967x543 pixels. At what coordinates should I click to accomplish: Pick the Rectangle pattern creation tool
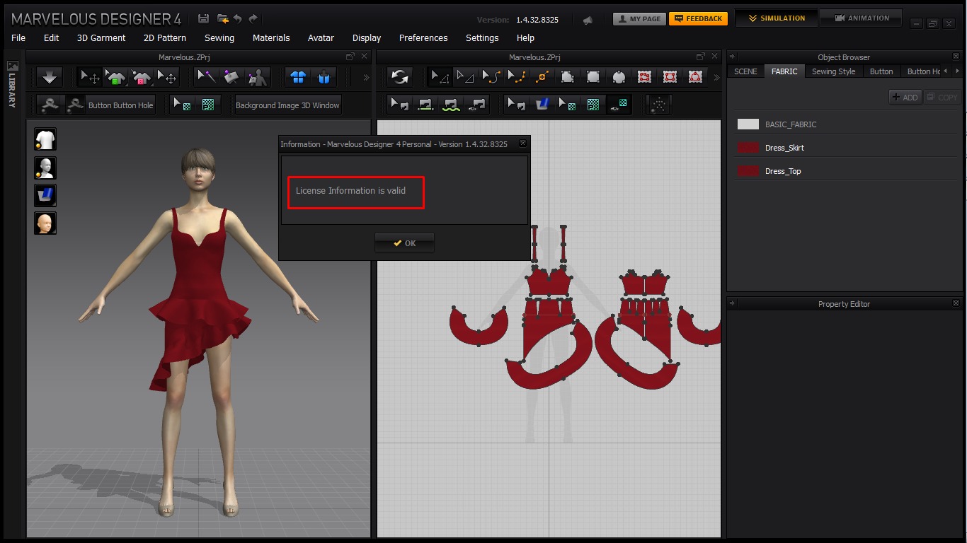click(593, 77)
